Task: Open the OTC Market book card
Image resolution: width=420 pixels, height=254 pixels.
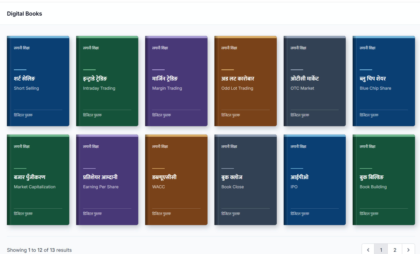Action: click(315, 81)
